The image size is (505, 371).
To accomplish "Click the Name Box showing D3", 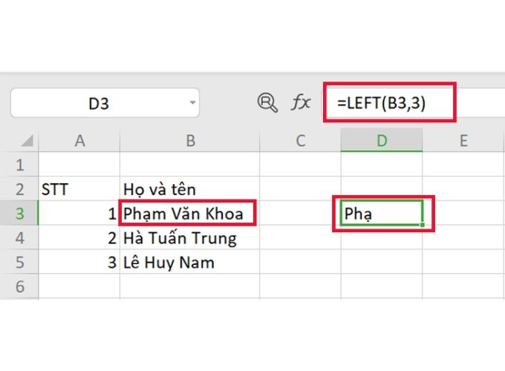I will pos(99,103).
